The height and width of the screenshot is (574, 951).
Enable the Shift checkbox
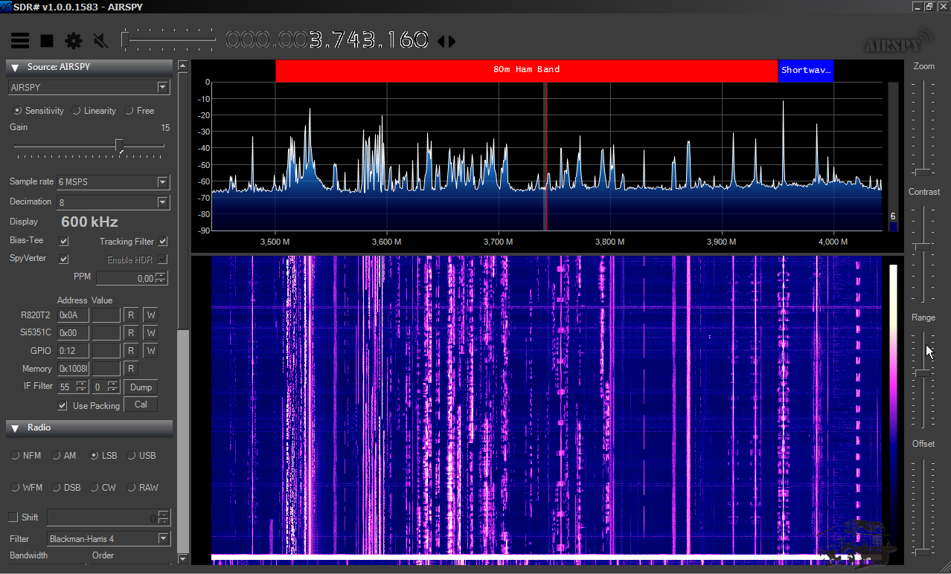(13, 517)
